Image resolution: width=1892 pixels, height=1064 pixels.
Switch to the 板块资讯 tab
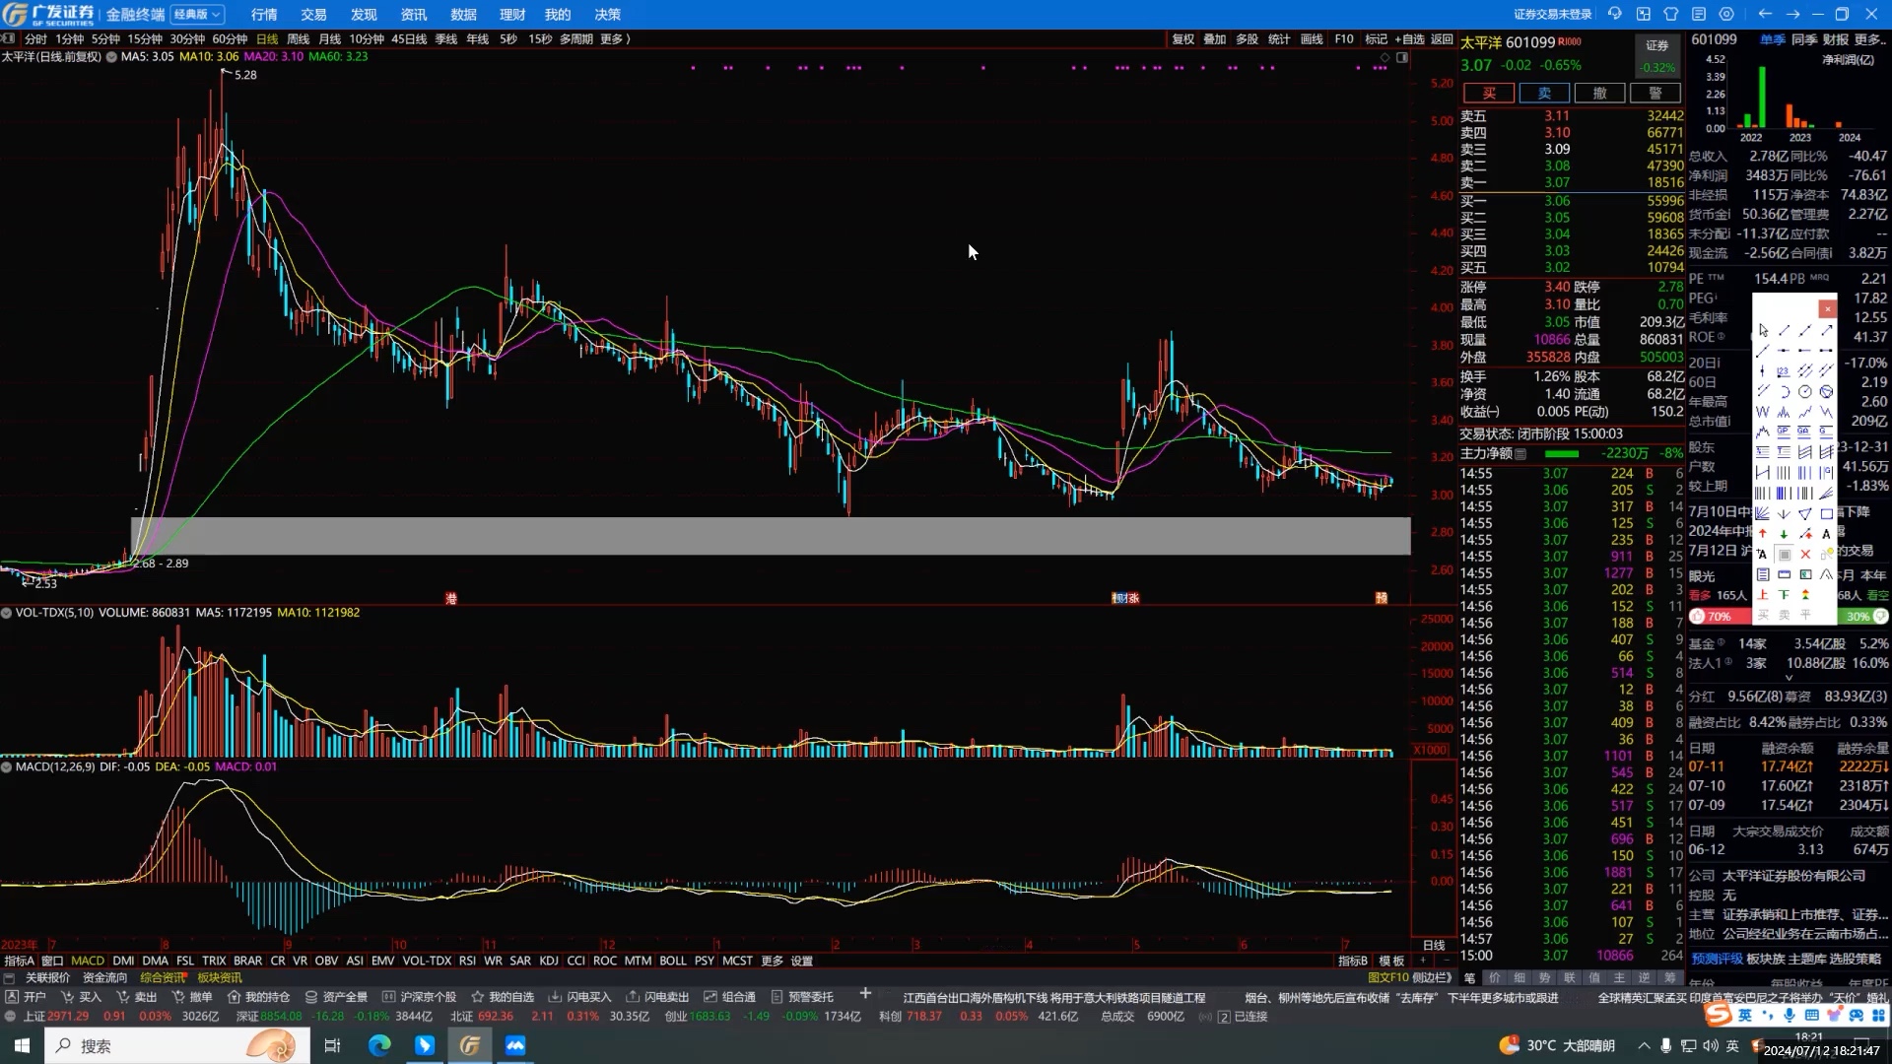pos(220,977)
